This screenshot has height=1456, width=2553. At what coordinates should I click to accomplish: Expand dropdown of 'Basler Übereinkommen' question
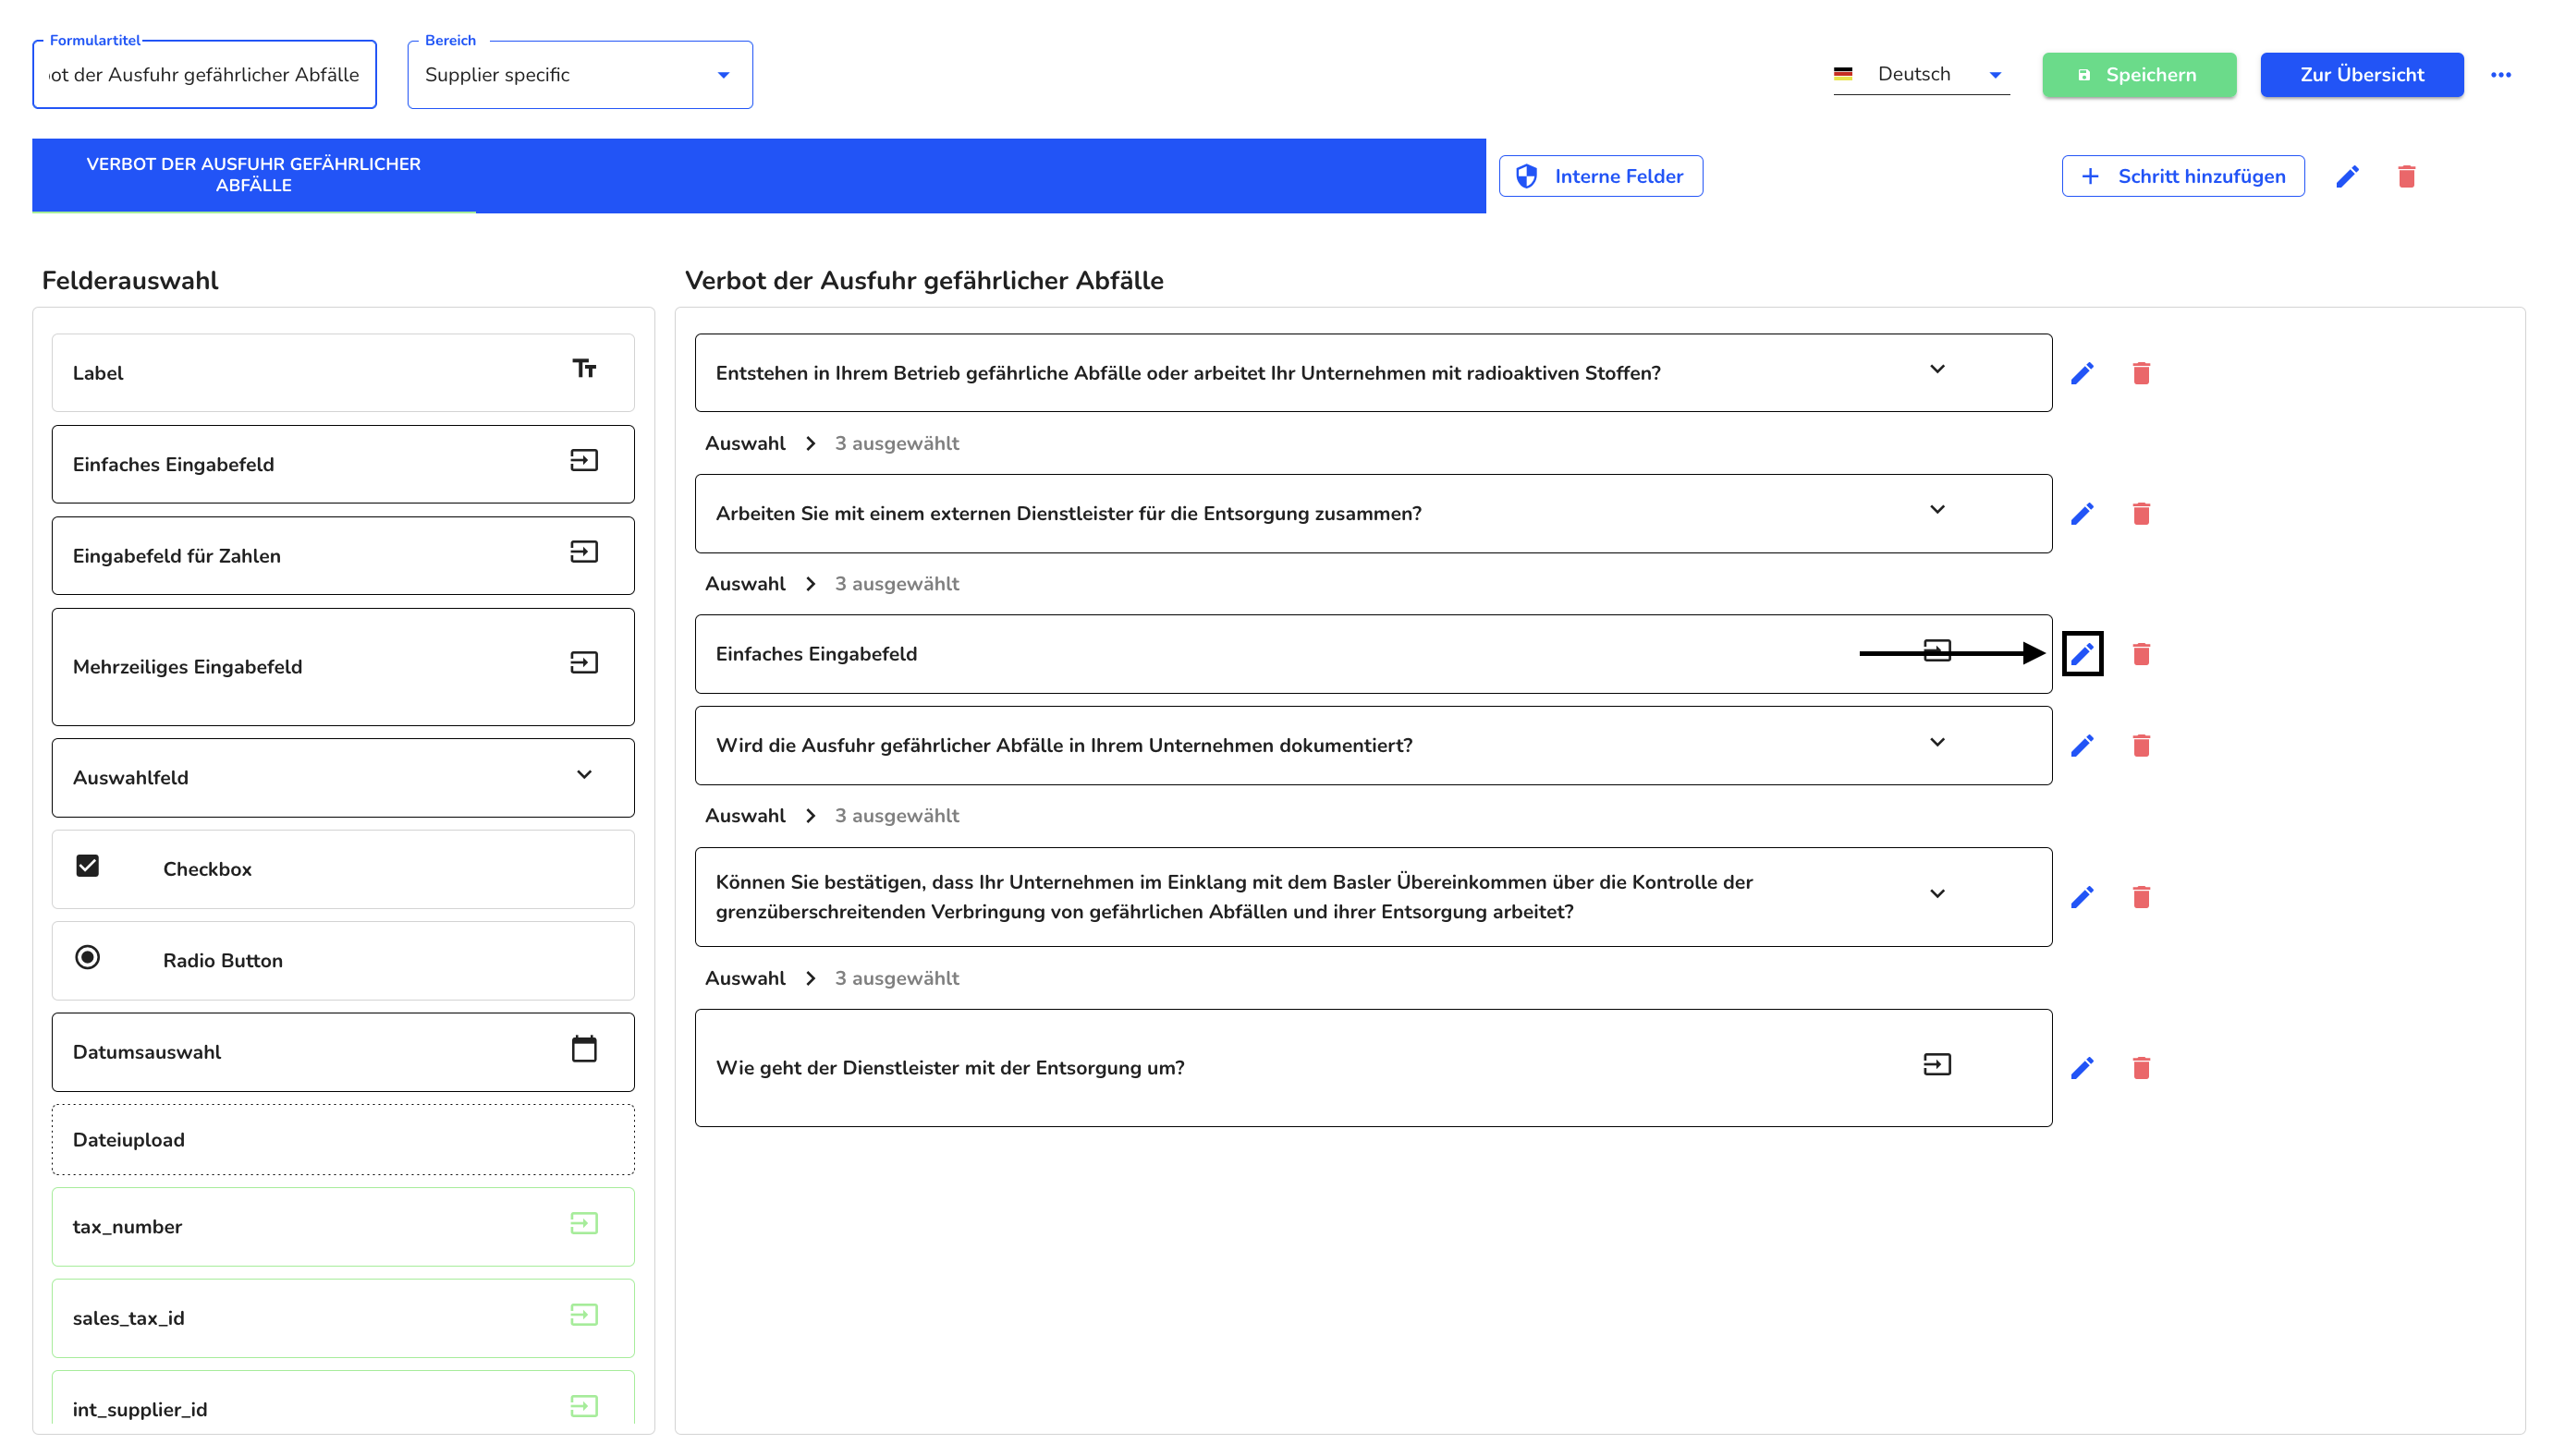click(1936, 894)
